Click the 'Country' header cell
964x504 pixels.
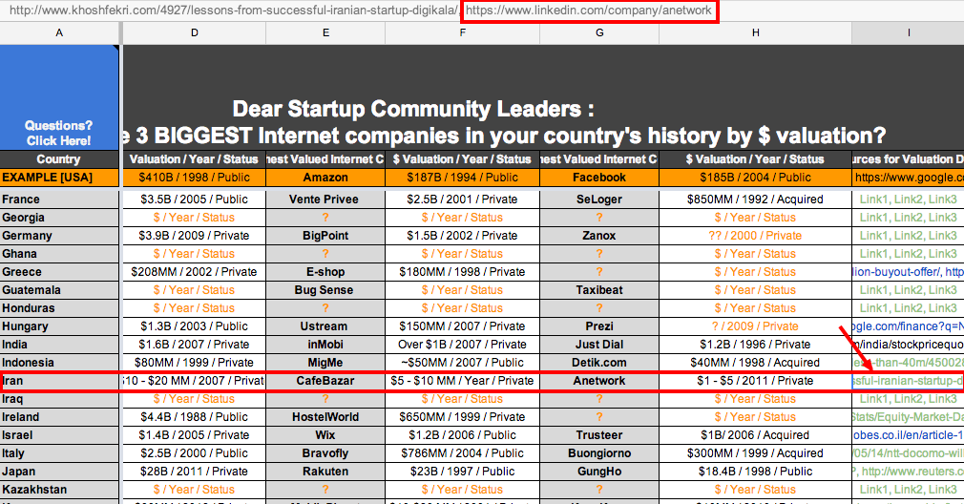pyautogui.click(x=59, y=159)
